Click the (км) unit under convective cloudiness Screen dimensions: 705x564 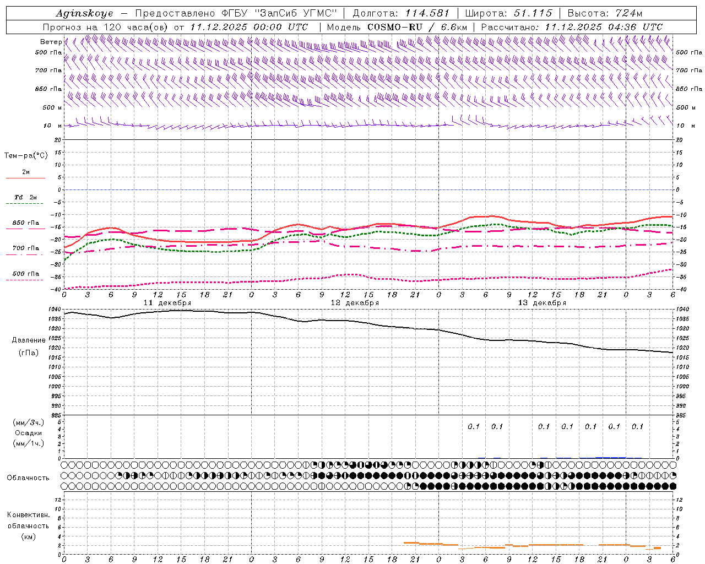(x=28, y=536)
